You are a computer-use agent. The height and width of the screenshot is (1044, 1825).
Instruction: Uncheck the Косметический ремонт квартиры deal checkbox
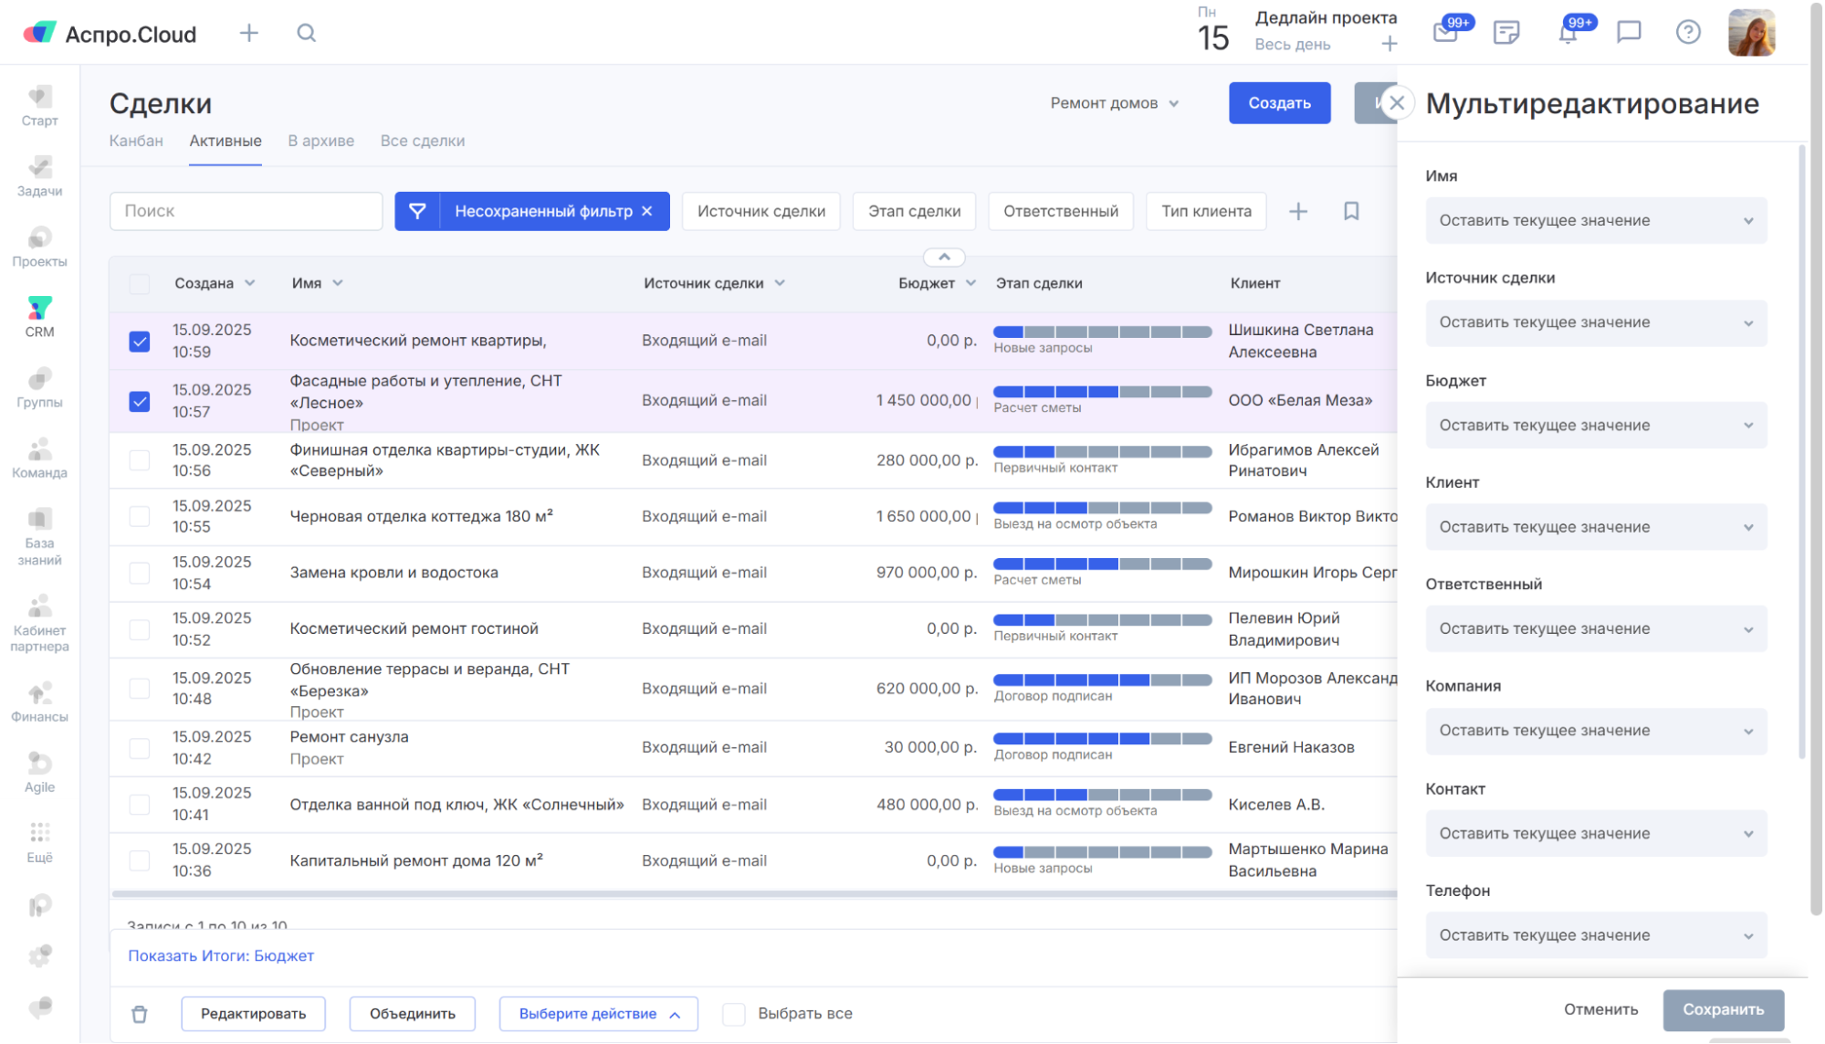pyautogui.click(x=140, y=342)
